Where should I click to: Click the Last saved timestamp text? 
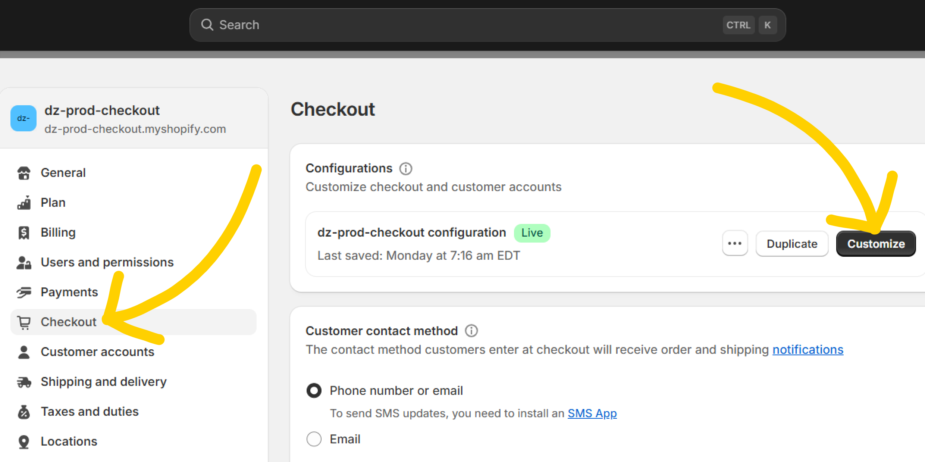click(418, 256)
